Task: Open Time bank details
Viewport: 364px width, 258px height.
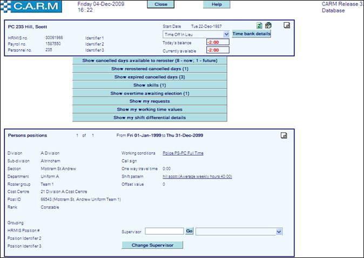Action: [251, 33]
